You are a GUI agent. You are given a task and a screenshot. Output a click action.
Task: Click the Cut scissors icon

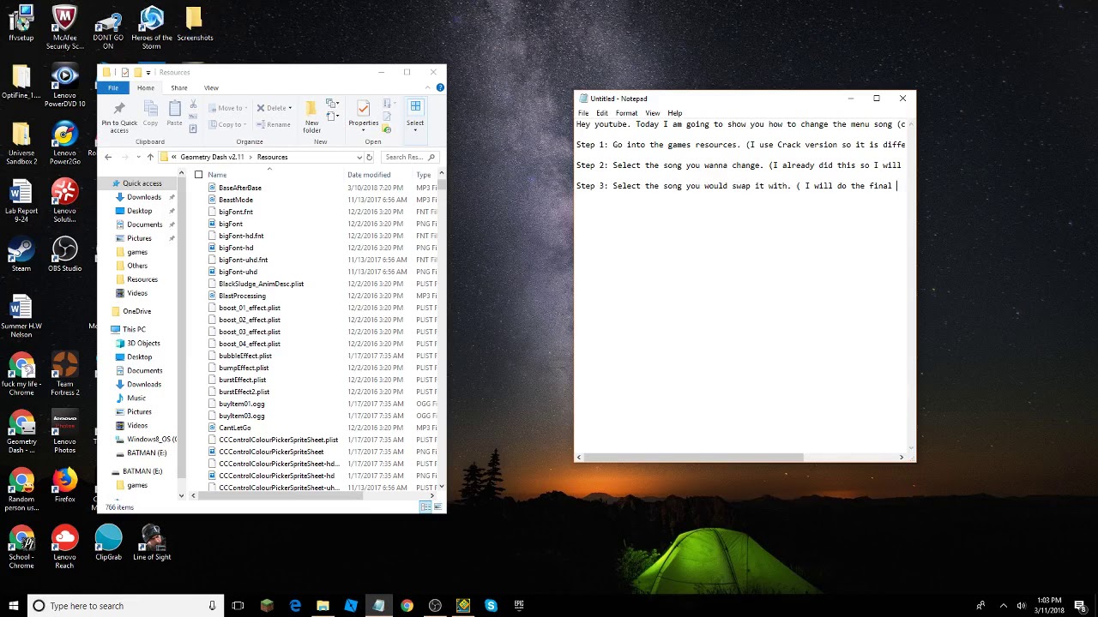193,105
